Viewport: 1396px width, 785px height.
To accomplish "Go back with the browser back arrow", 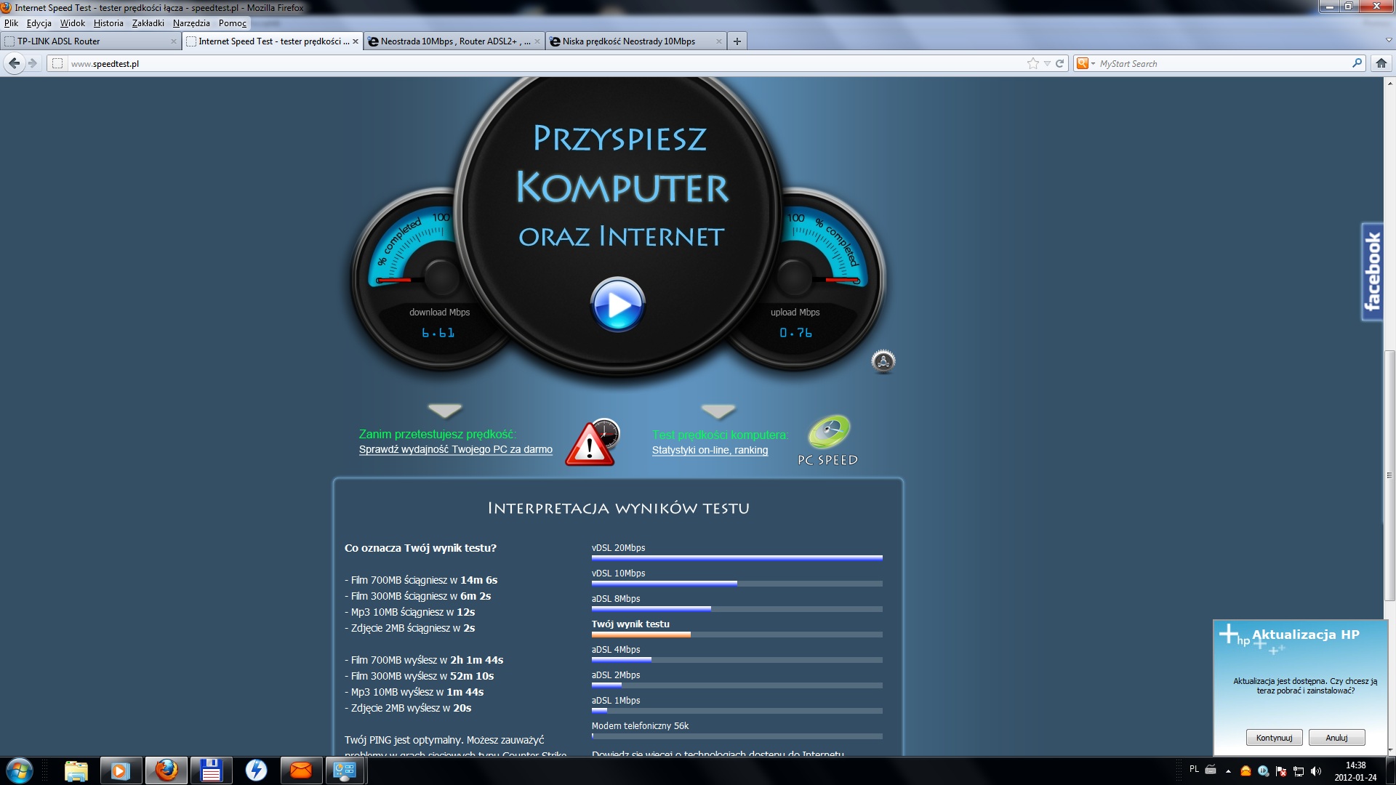I will 14,63.
